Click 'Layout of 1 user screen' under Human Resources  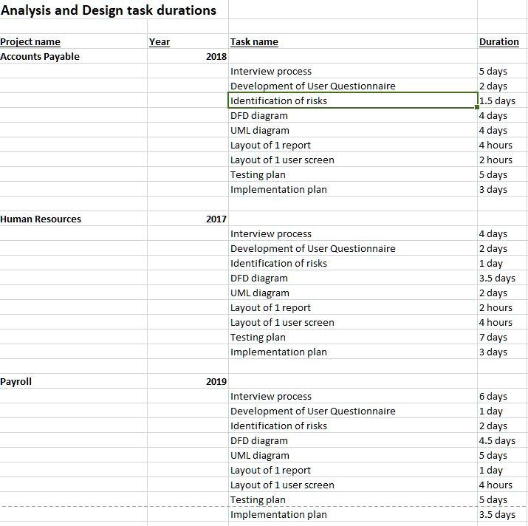pos(282,323)
